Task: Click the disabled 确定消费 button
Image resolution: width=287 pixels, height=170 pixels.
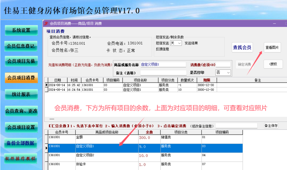Action: (245, 64)
